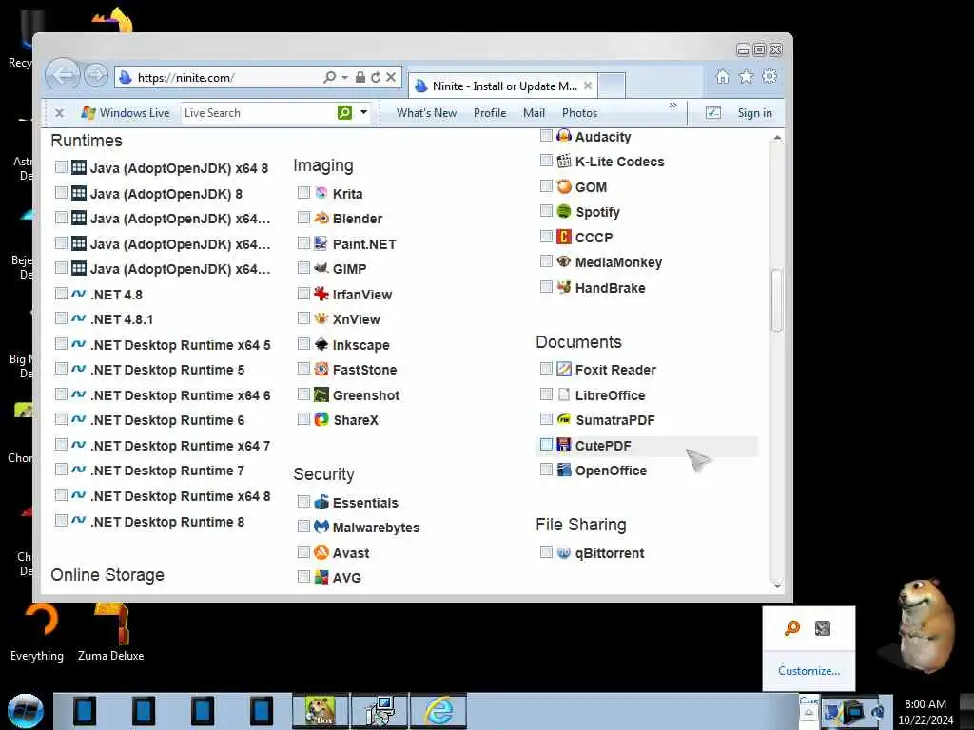Click the Windows Live button

[x=126, y=113]
